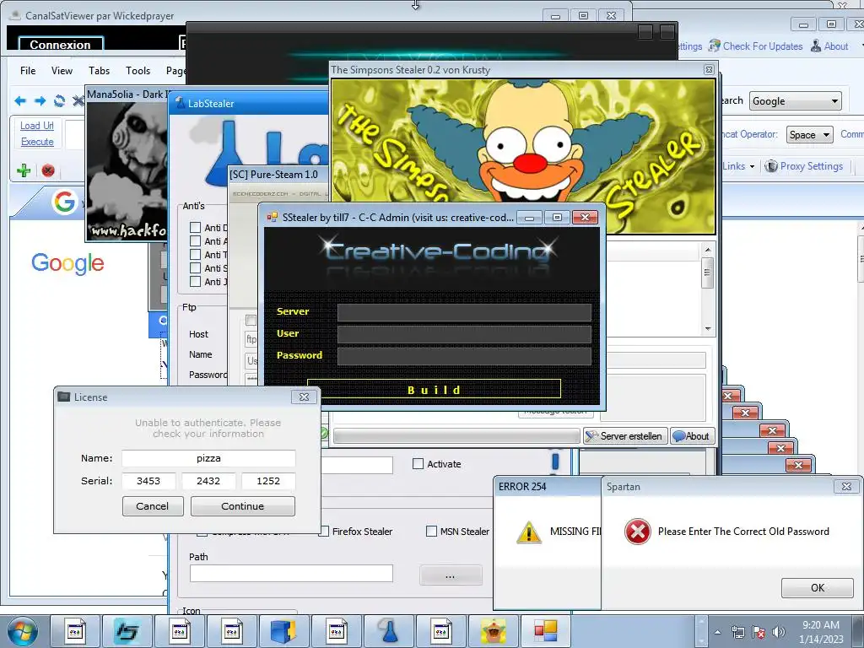Open the Google search engine dropdown
Viewport: 864px width, 648px height.
click(795, 101)
